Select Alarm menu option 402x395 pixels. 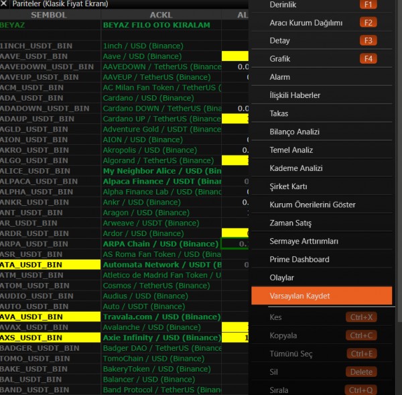[322, 77]
